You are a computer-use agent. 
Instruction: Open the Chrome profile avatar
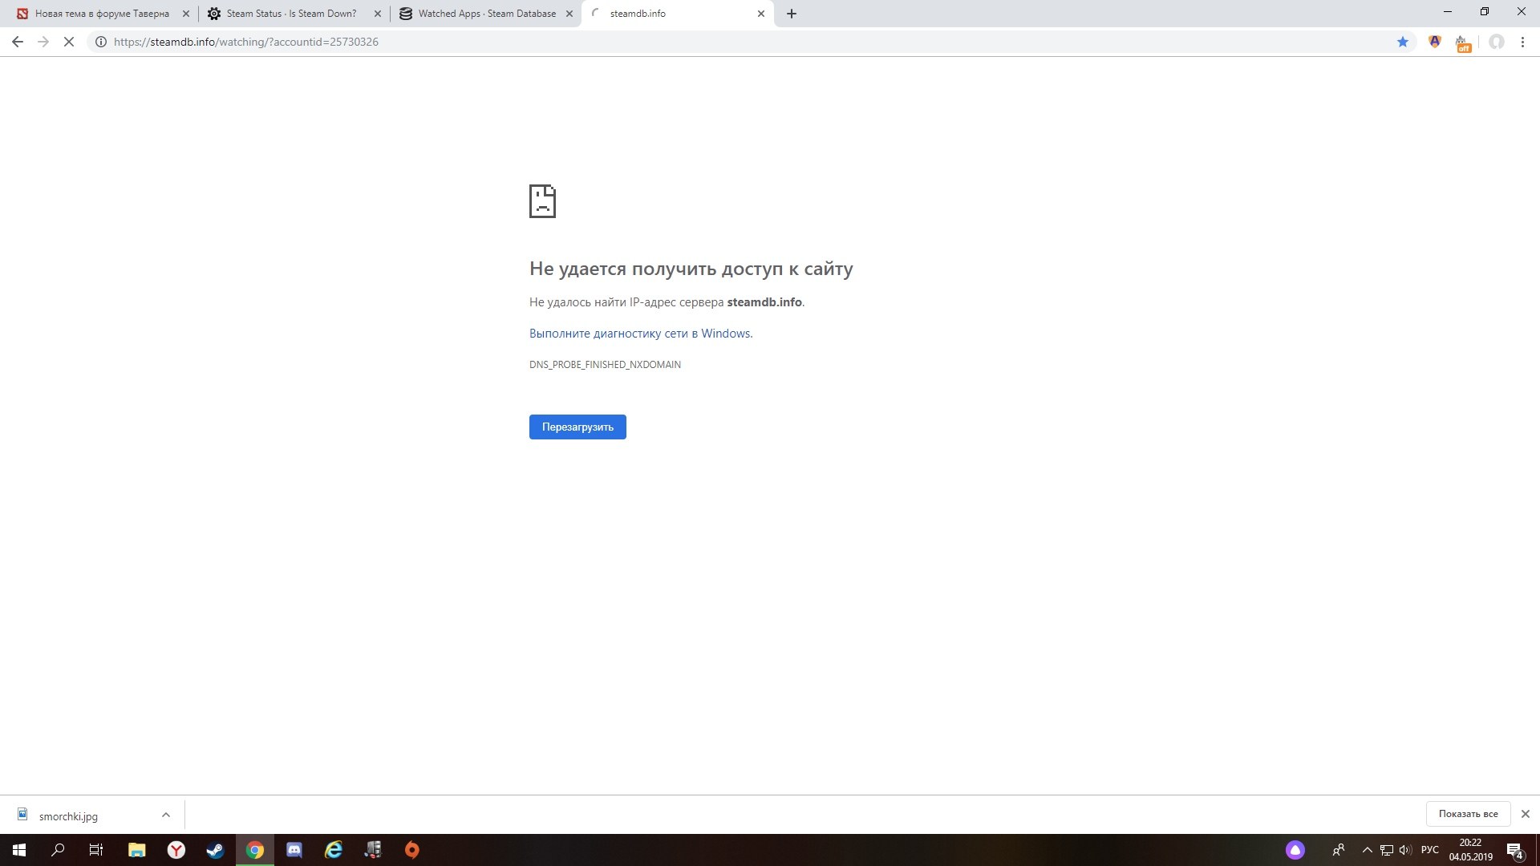click(1497, 42)
